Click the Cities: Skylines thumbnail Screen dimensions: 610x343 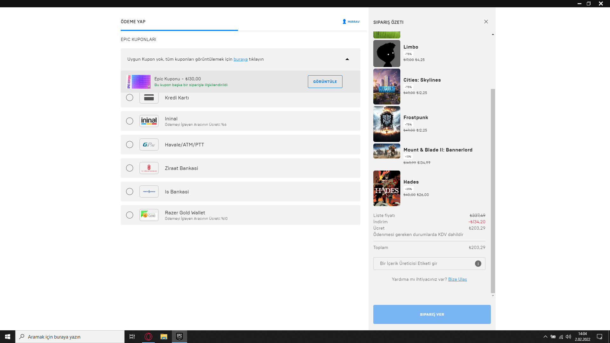click(x=387, y=86)
